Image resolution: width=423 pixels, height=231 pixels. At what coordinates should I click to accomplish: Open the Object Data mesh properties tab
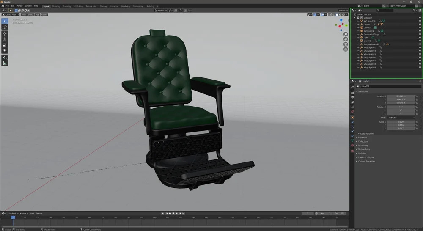[x=352, y=140]
